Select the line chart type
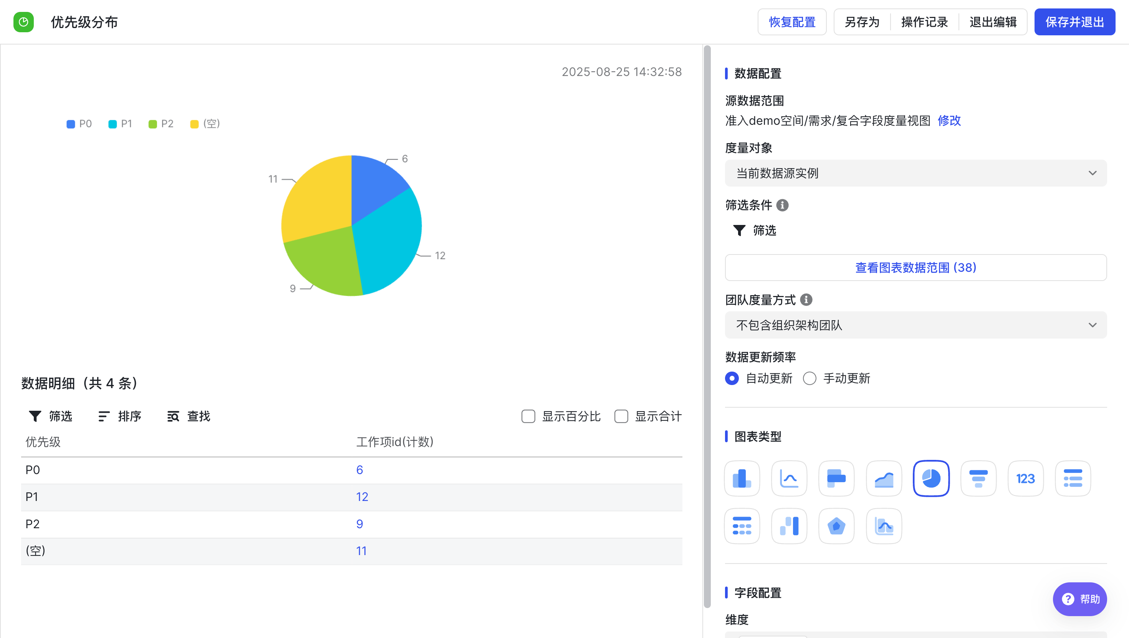This screenshot has height=638, width=1129. pos(789,478)
